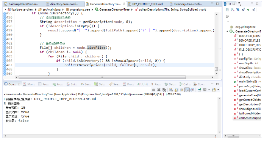Image resolution: width=264 pixels, height=142 pixels.
Task: Switch to the BaiduApiPlaceProSer... editor tab
Action: click(x=23, y=4)
